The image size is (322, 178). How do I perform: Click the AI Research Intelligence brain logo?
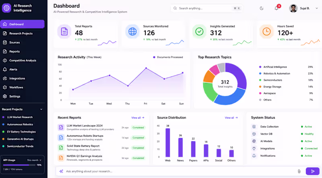6,8
